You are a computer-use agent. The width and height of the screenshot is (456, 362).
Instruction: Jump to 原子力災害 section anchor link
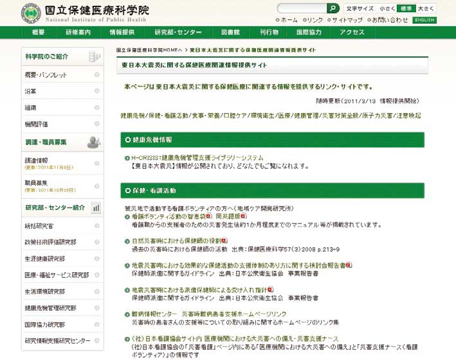pos(376,116)
